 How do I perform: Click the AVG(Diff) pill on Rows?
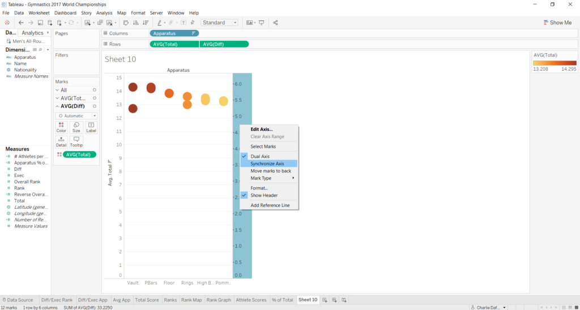coord(224,44)
